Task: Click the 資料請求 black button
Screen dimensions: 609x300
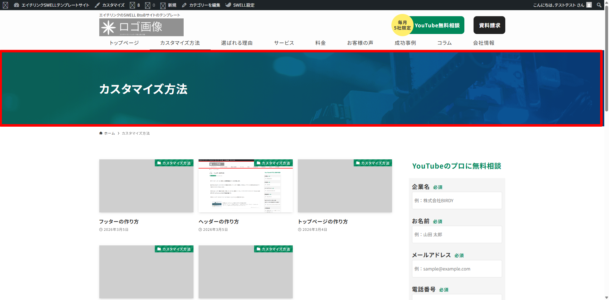Action: (x=489, y=25)
